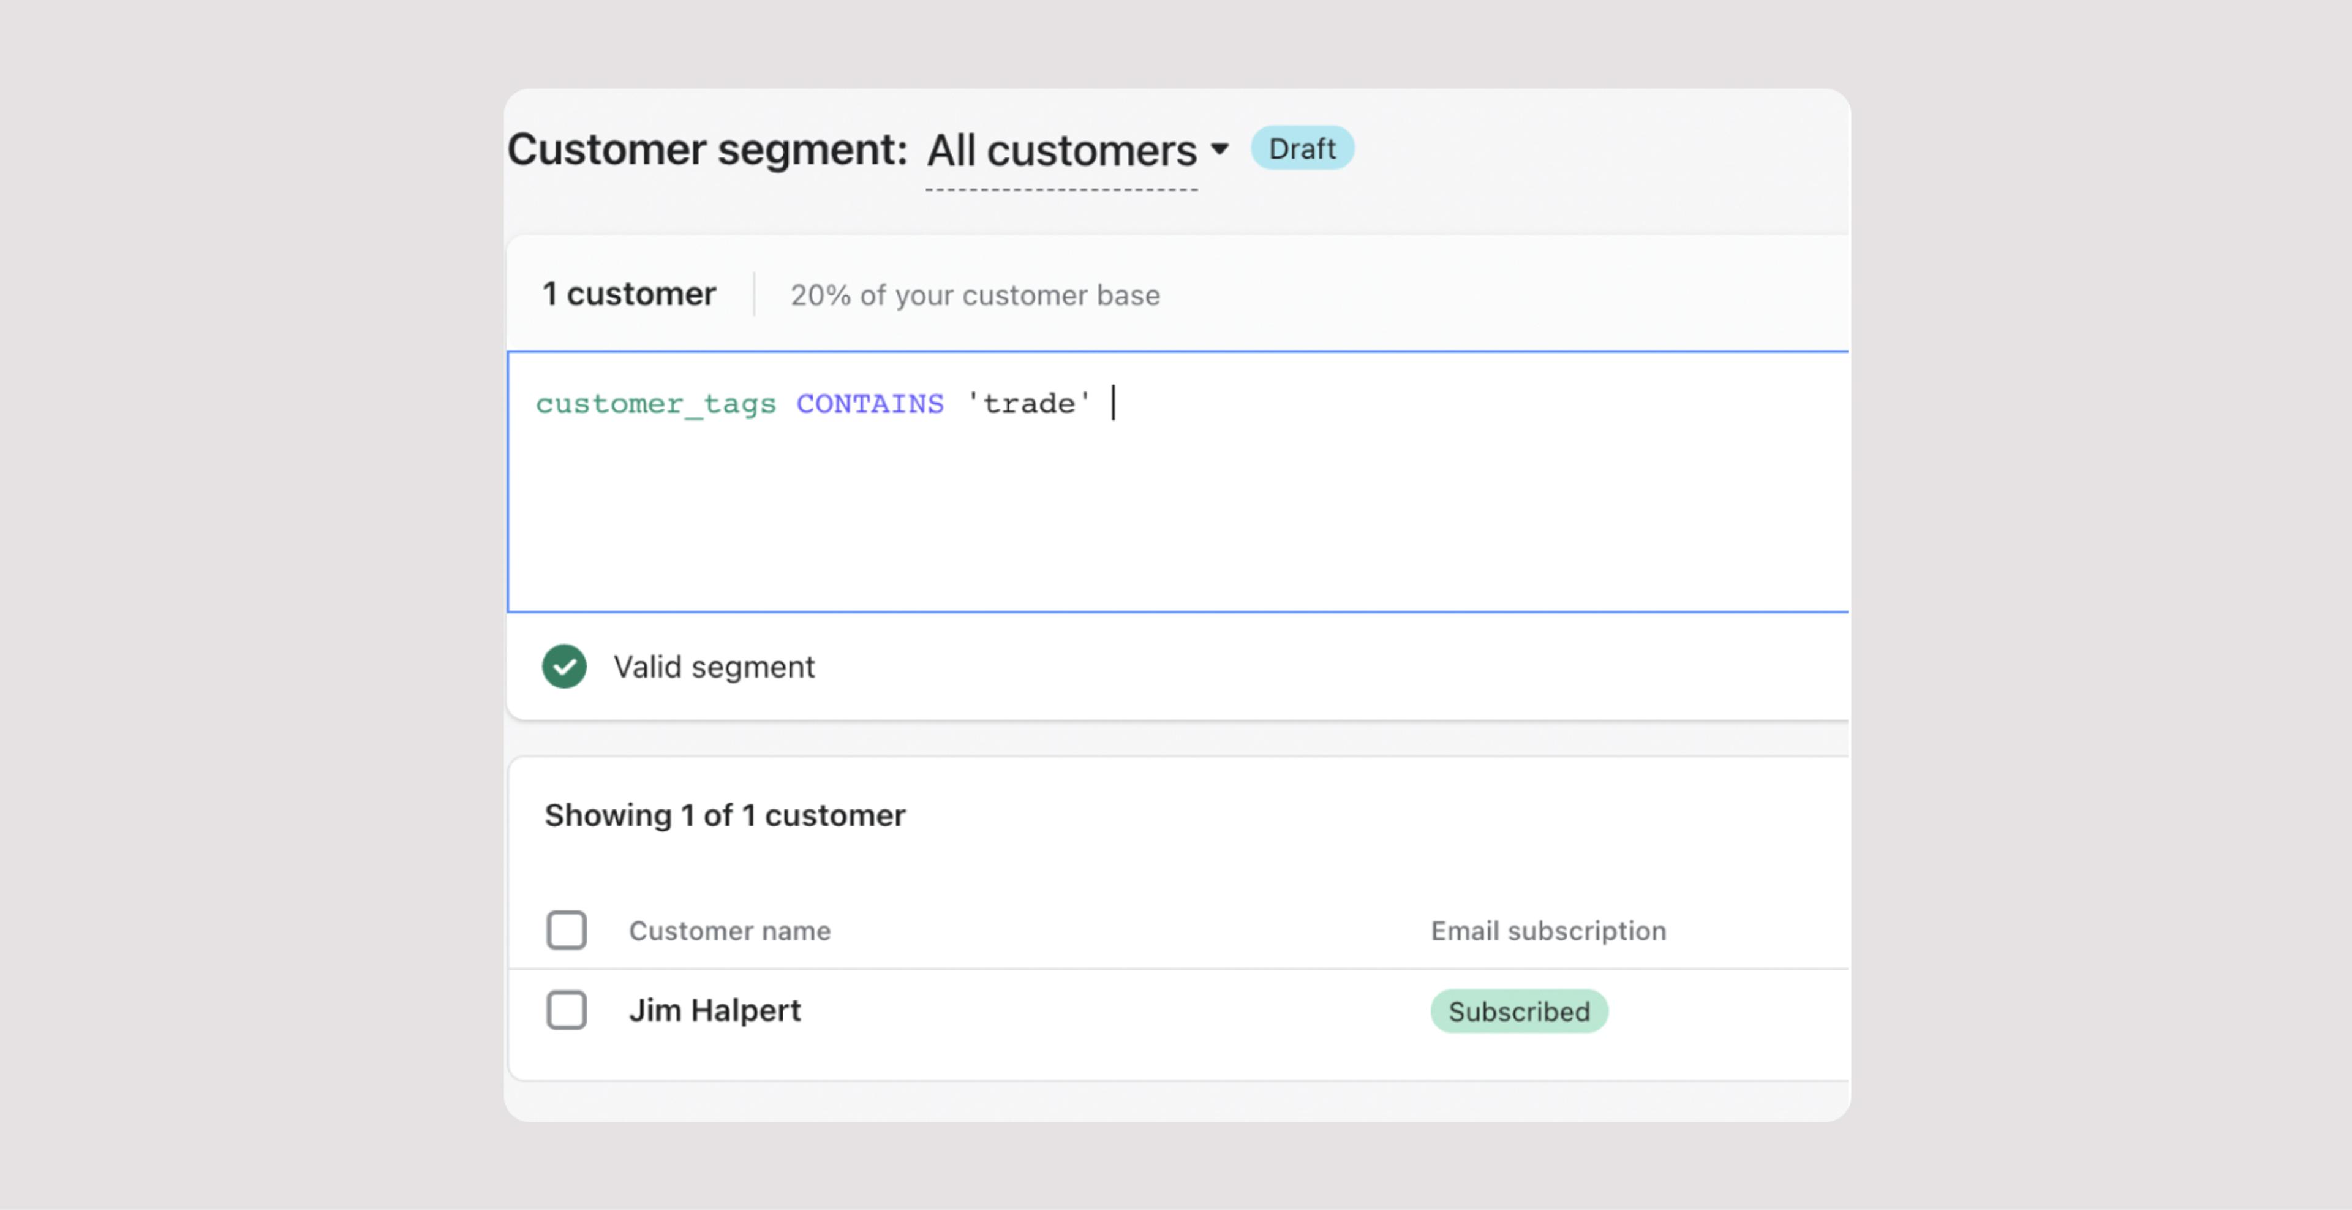2352x1210 pixels.
Task: Click the Customer name column header
Action: [x=729, y=931]
